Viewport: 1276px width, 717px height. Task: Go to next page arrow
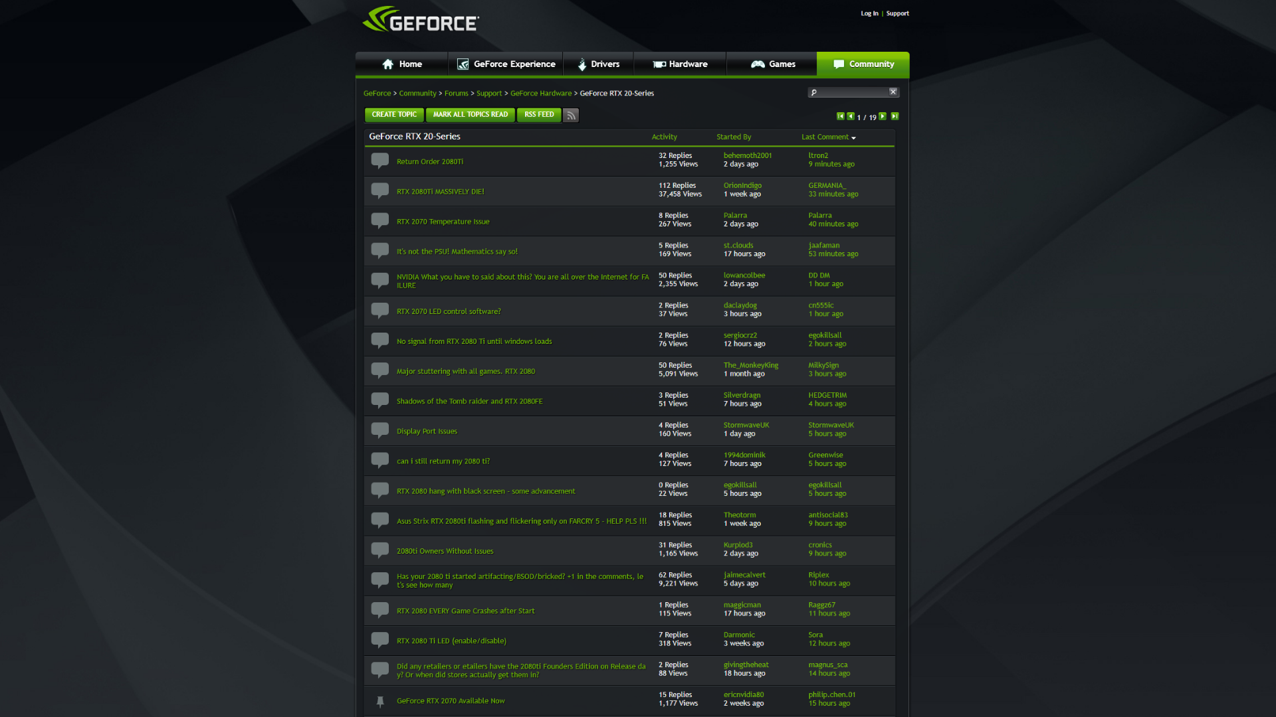click(883, 116)
